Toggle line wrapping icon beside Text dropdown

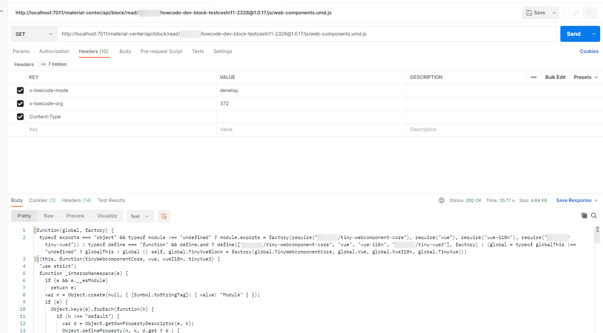pyautogui.click(x=163, y=216)
